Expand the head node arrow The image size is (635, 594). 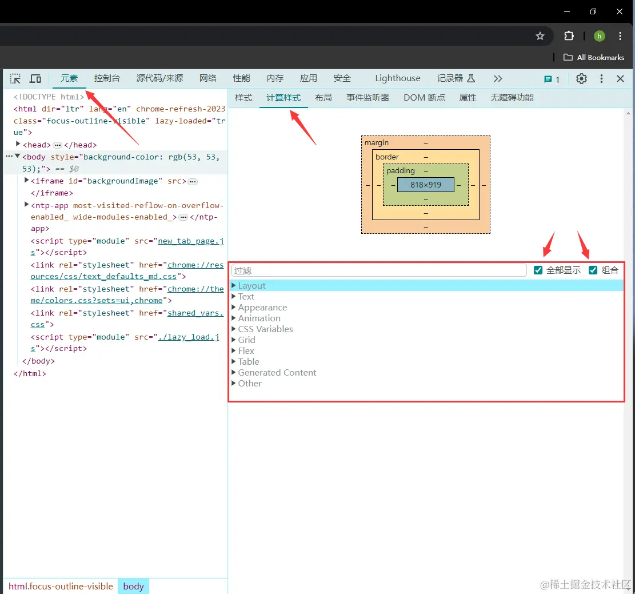click(18, 144)
